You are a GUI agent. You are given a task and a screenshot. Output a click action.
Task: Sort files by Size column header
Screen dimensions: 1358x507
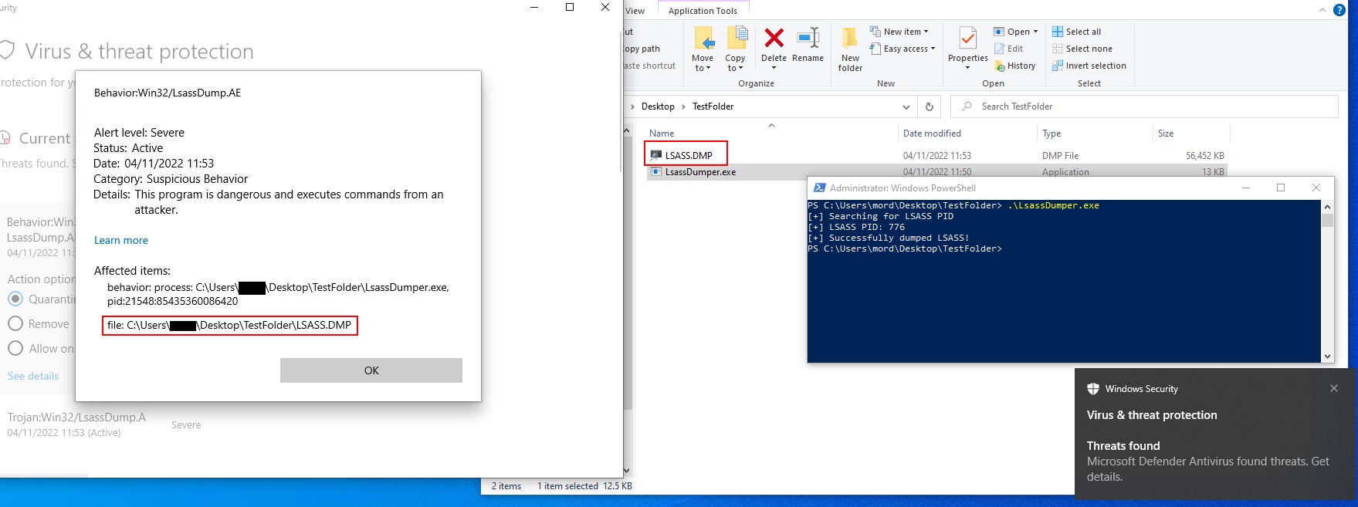coord(1166,134)
